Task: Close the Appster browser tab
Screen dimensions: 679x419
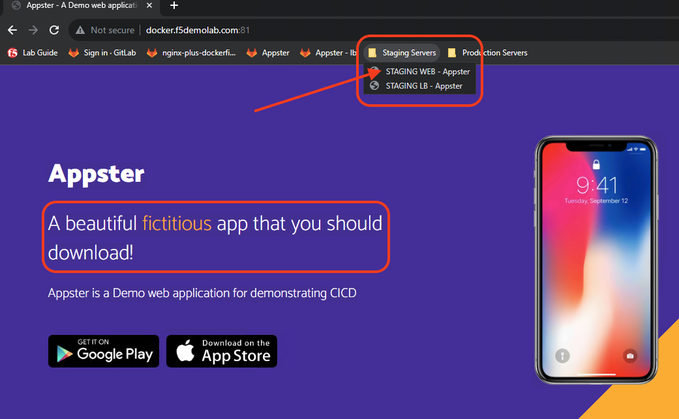Action: [149, 6]
